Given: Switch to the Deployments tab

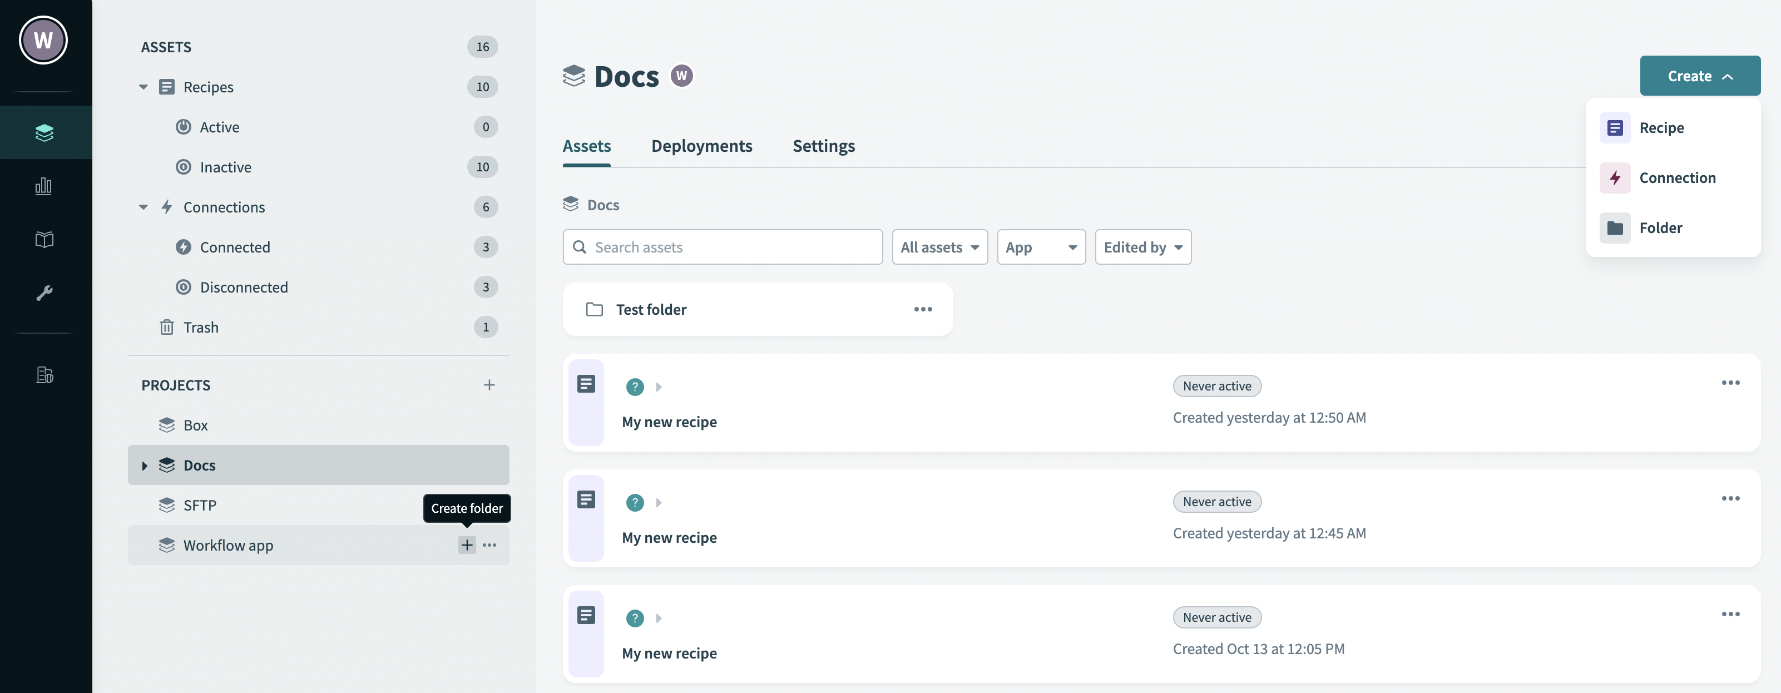Looking at the screenshot, I should 701,146.
